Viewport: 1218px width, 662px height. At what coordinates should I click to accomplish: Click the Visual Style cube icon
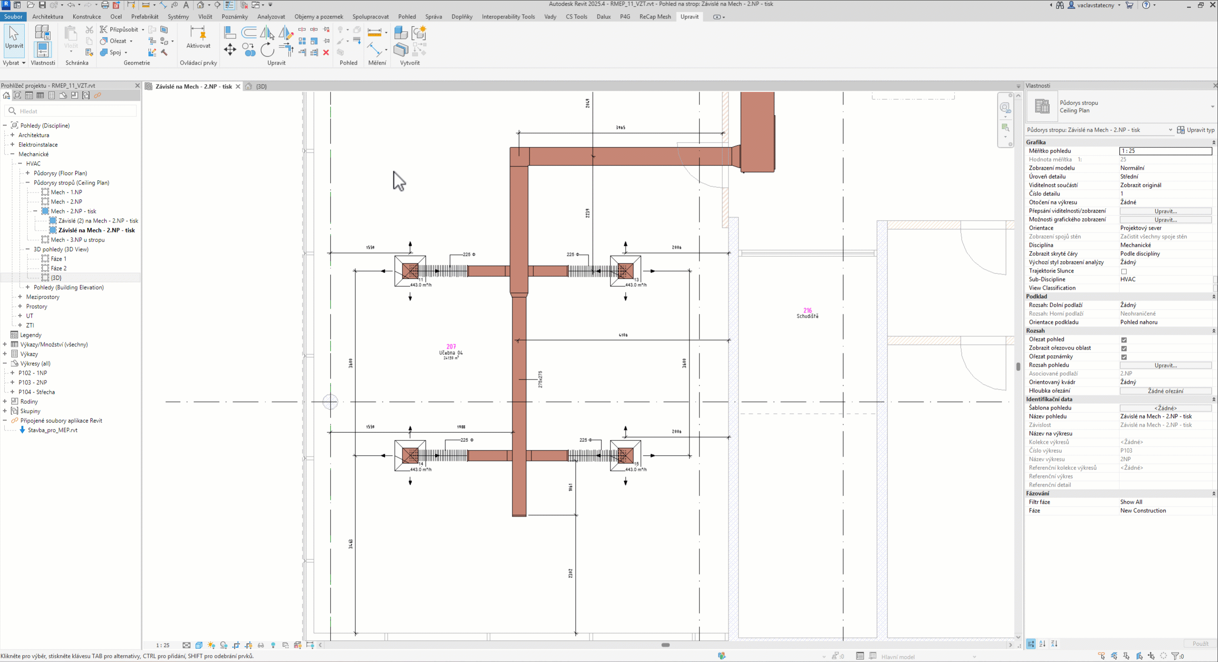point(199,645)
